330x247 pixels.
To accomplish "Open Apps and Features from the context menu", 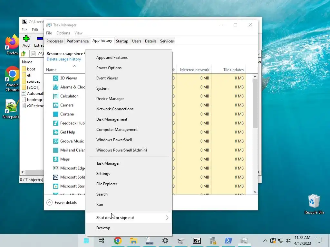I will [x=129, y=58].
